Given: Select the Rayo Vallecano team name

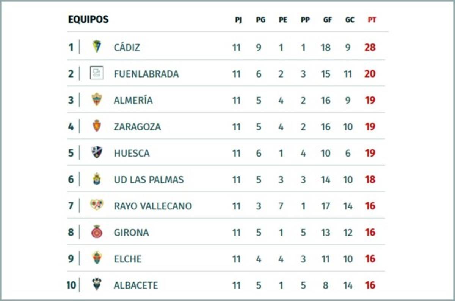Looking at the screenshot, I should tap(153, 206).
